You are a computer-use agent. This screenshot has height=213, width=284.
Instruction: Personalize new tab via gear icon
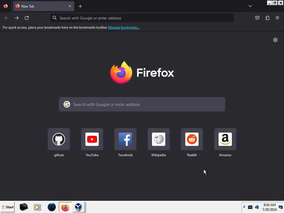[275, 40]
